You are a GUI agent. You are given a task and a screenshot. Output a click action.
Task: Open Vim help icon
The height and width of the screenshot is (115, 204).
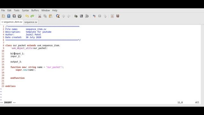tap(112, 16)
